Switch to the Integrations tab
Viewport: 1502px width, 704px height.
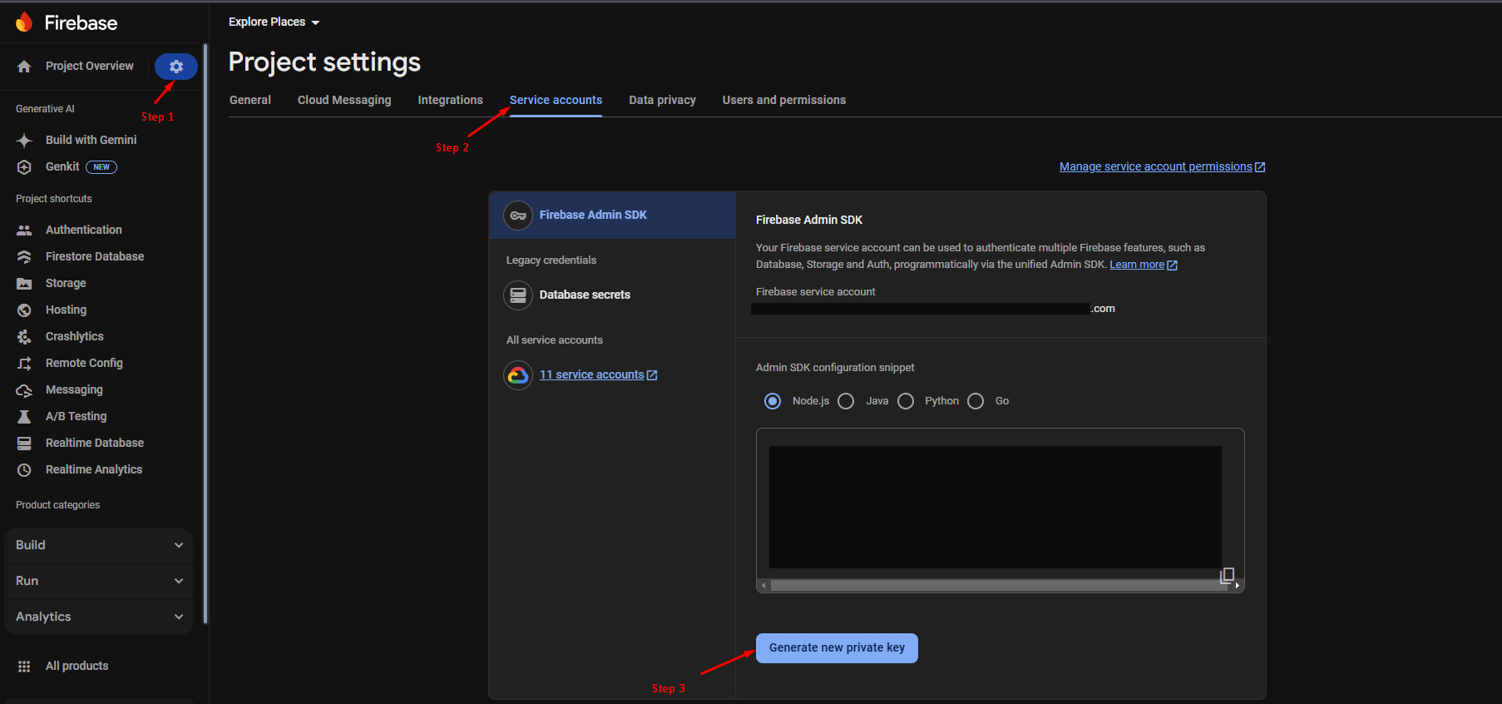(x=450, y=100)
